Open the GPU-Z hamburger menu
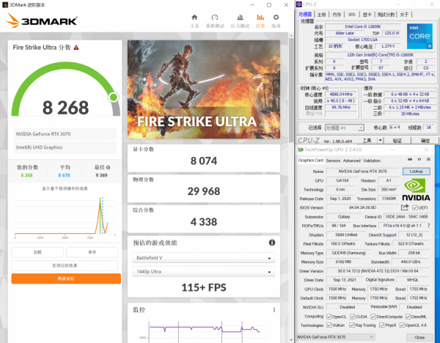The height and width of the screenshot is (343, 440). click(428, 159)
